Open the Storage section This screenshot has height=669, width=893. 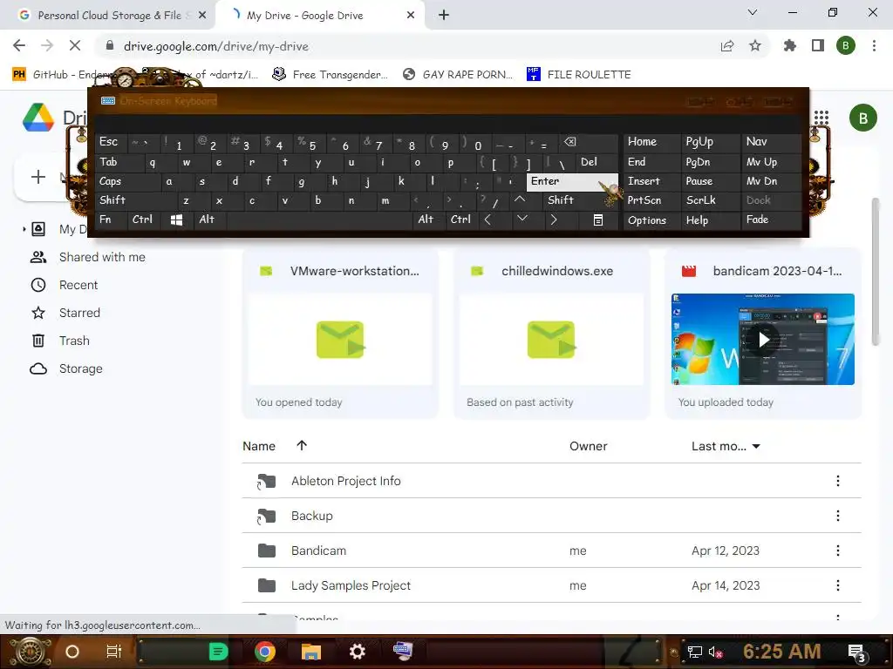tap(80, 368)
